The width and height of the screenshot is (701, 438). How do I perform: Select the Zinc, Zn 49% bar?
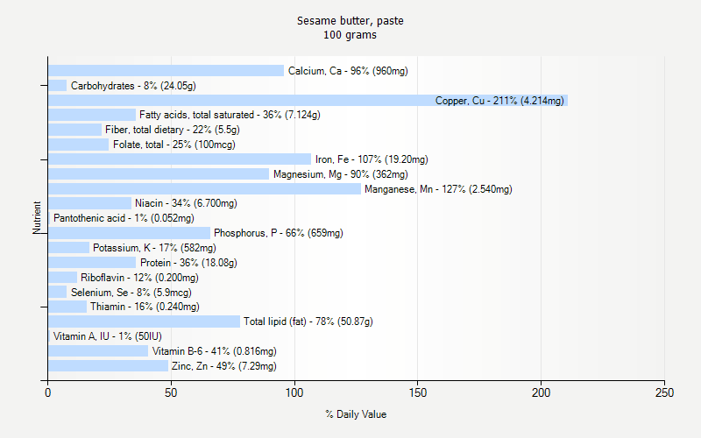click(108, 365)
